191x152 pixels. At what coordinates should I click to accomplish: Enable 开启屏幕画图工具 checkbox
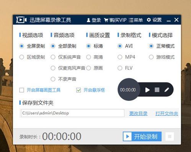click(x=21, y=90)
